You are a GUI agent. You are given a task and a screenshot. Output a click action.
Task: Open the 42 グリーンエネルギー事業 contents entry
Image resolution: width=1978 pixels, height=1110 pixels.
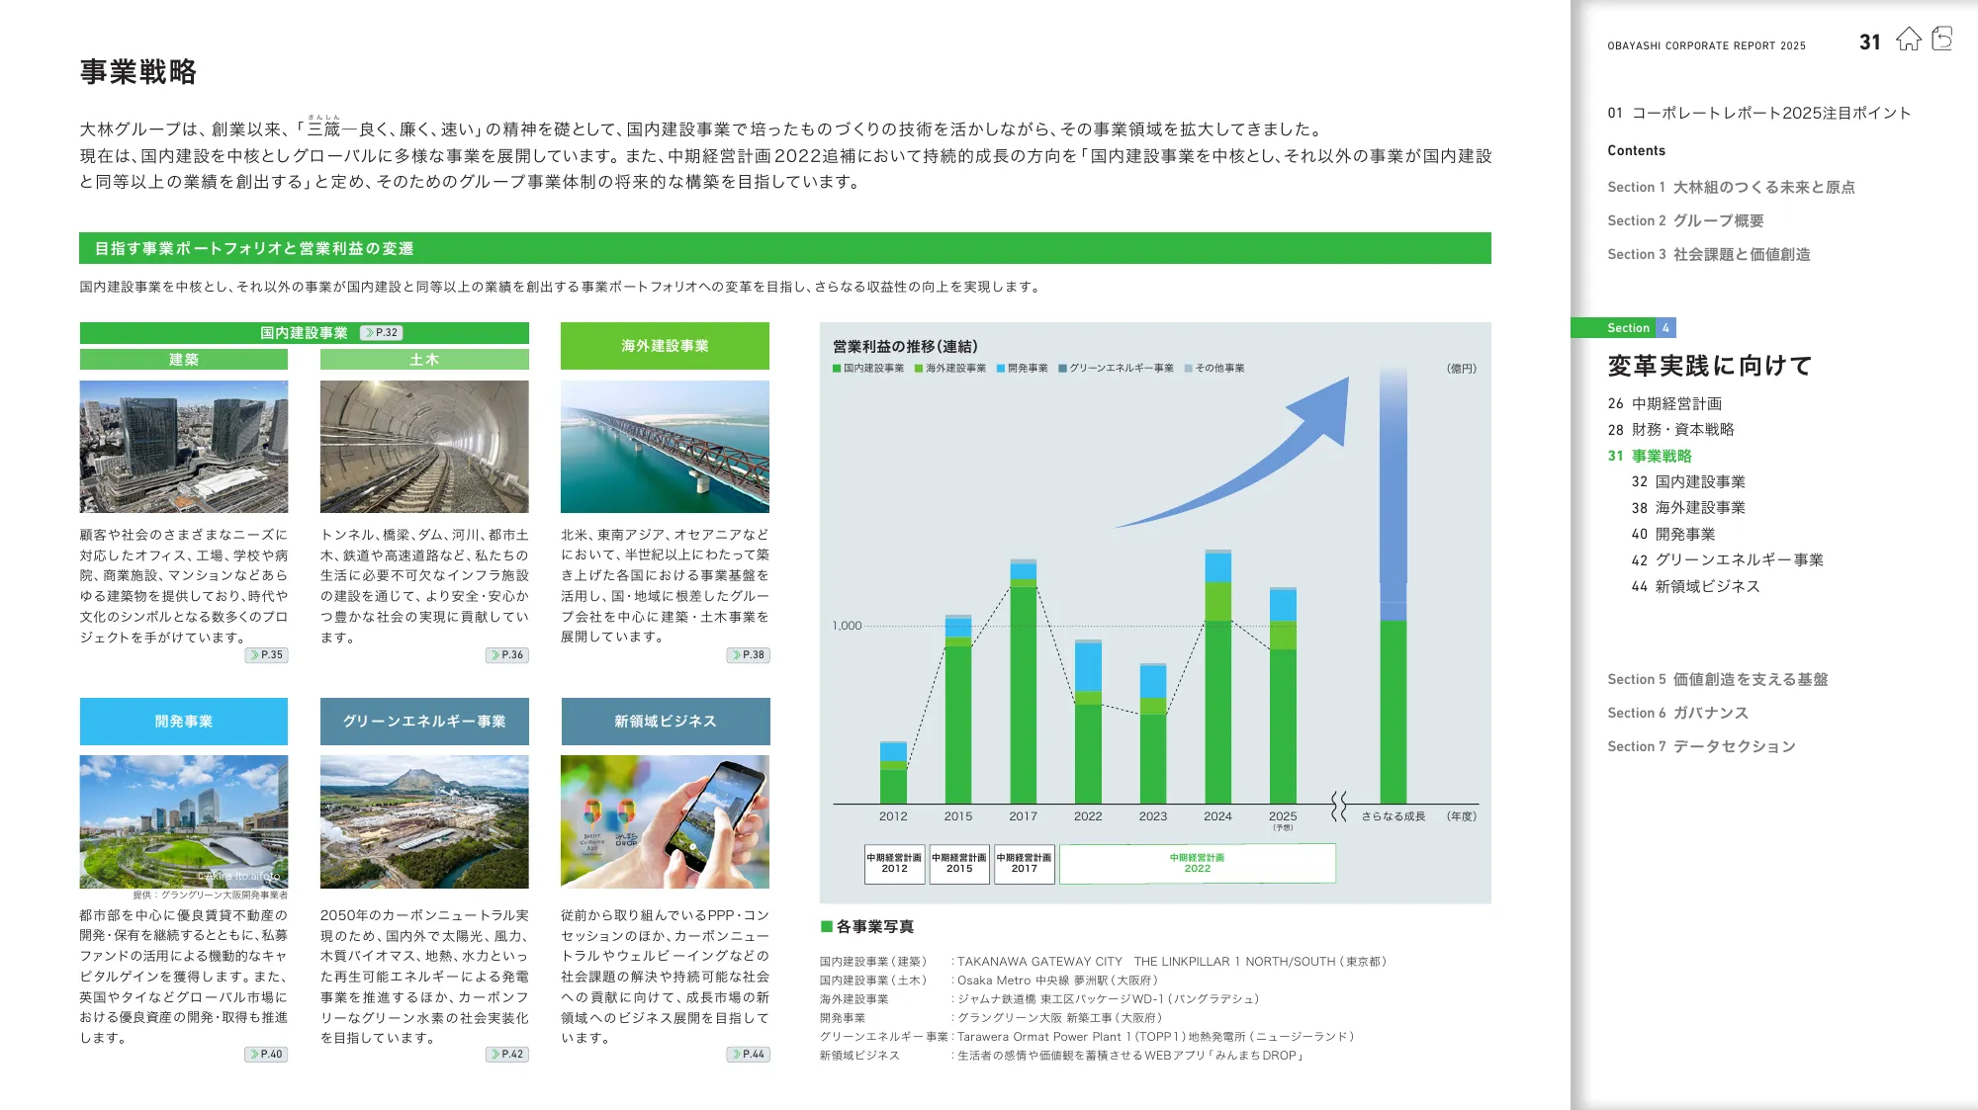pyautogui.click(x=1727, y=560)
